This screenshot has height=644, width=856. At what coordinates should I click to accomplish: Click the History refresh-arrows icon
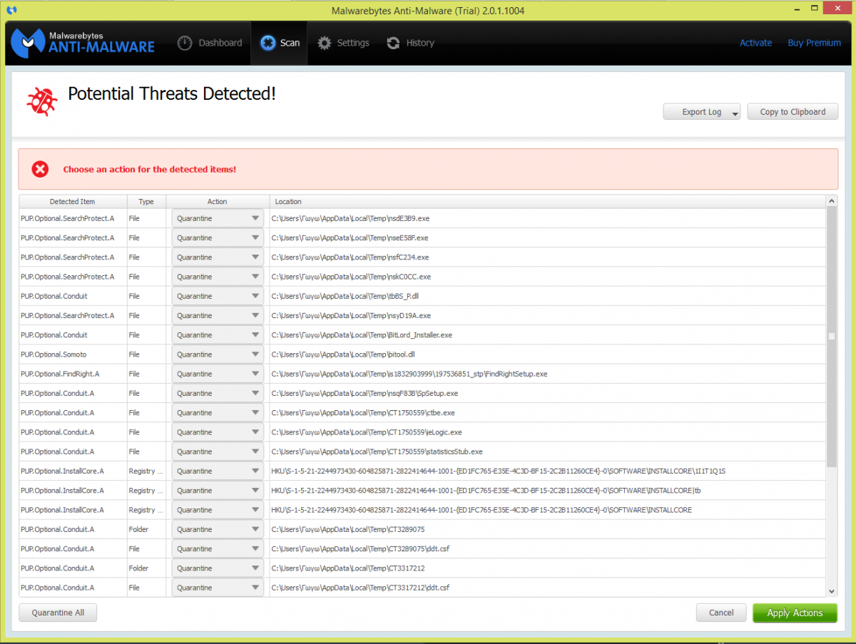[393, 43]
